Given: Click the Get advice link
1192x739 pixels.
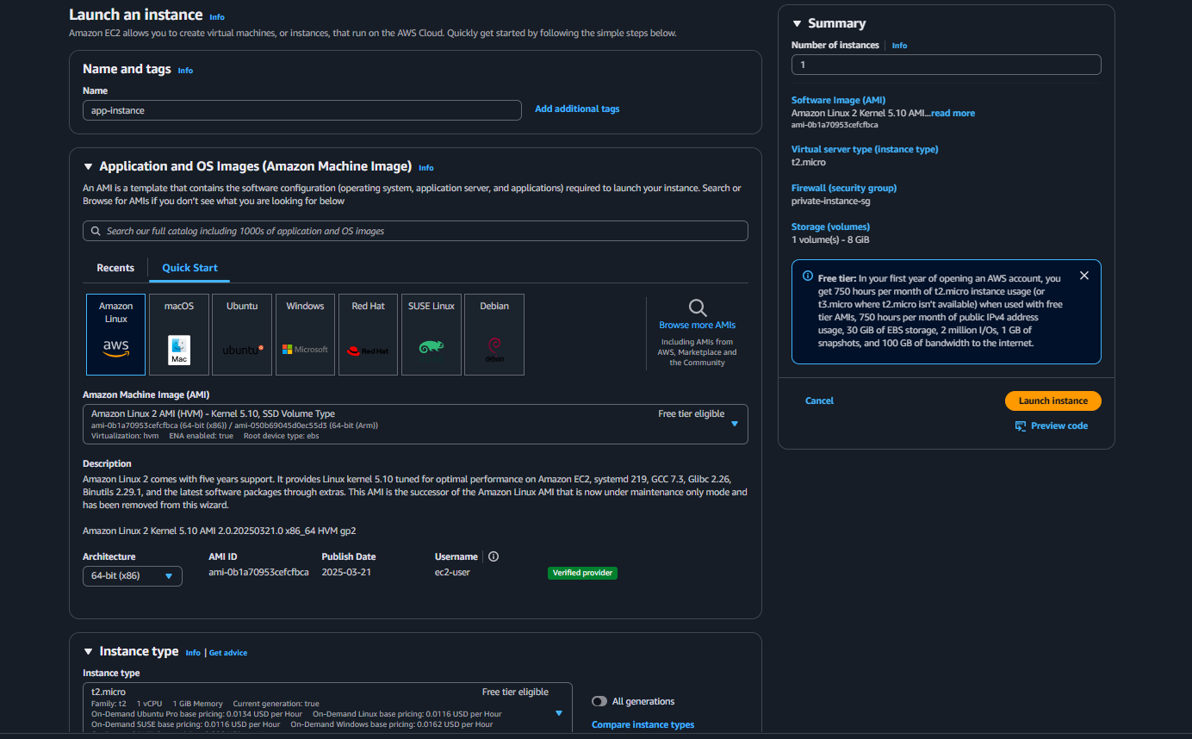Looking at the screenshot, I should click(x=228, y=653).
